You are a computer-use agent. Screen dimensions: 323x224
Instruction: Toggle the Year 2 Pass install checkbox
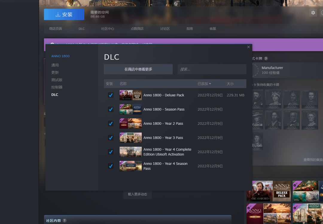click(111, 123)
